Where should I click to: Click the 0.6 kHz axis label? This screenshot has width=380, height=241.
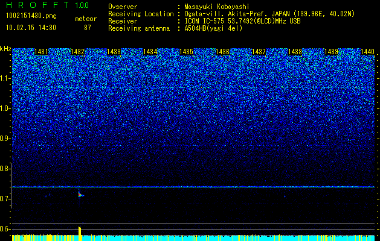coord(5,229)
